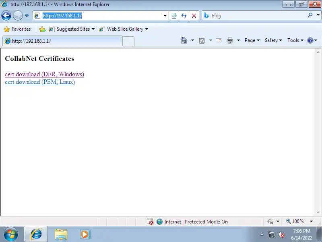
Task: Click the scrollbar down arrow
Action: tap(318, 212)
